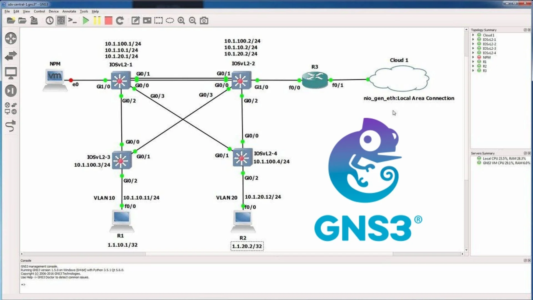Screen dimensions: 533x300
Task: Click the Save project icon
Action: pos(34,21)
